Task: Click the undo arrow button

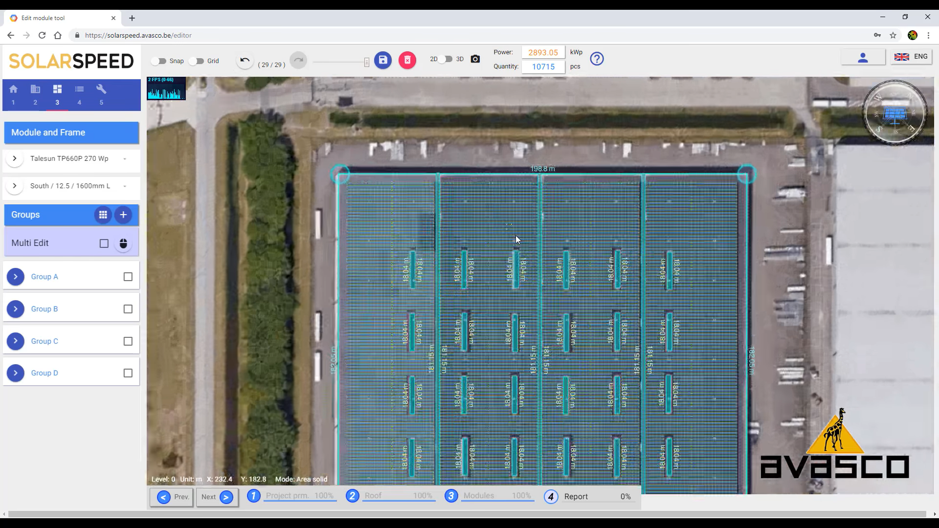Action: pos(245,60)
